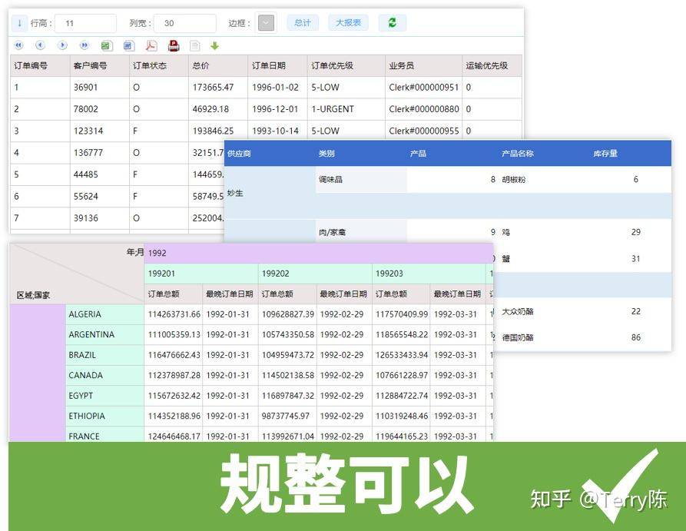Viewport: 686px width, 531px height.
Task: Click the grey document page icon
Action: [x=194, y=45]
